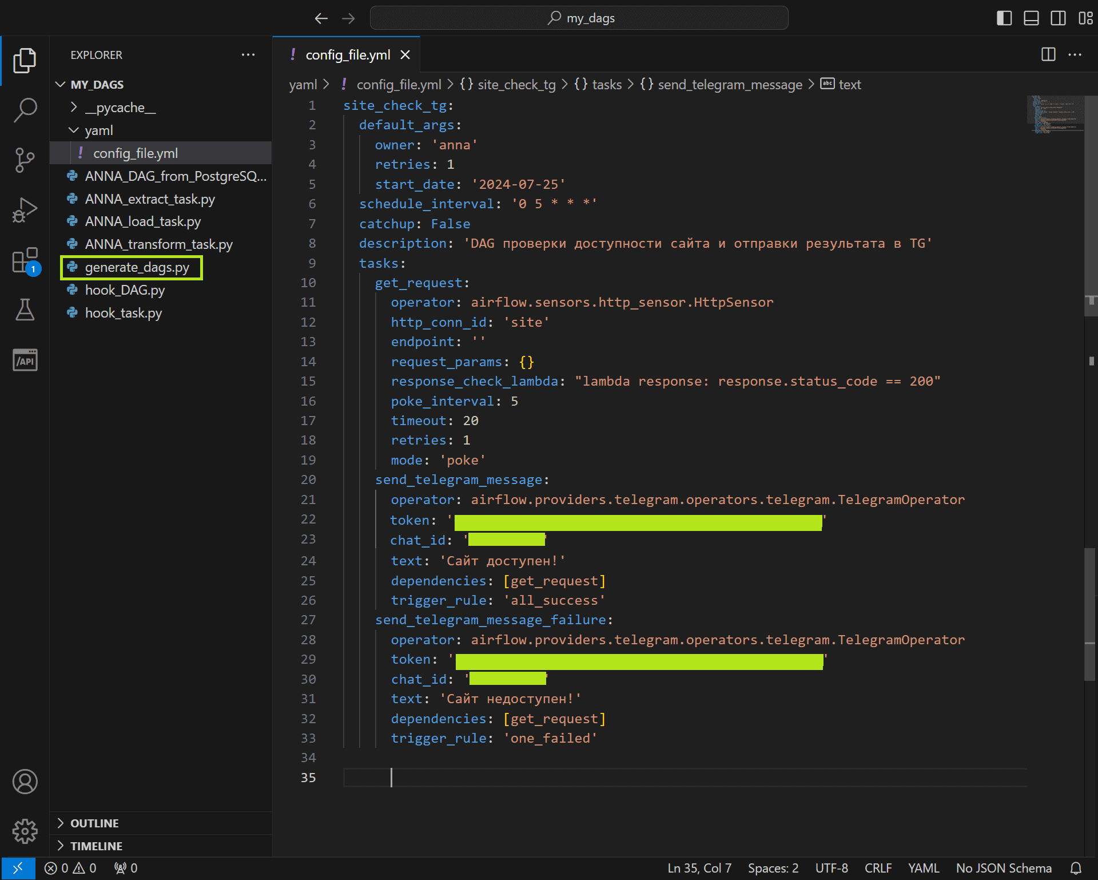1098x880 pixels.
Task: Open Go to Line via Ln 35, Col 7
Action: (x=699, y=868)
